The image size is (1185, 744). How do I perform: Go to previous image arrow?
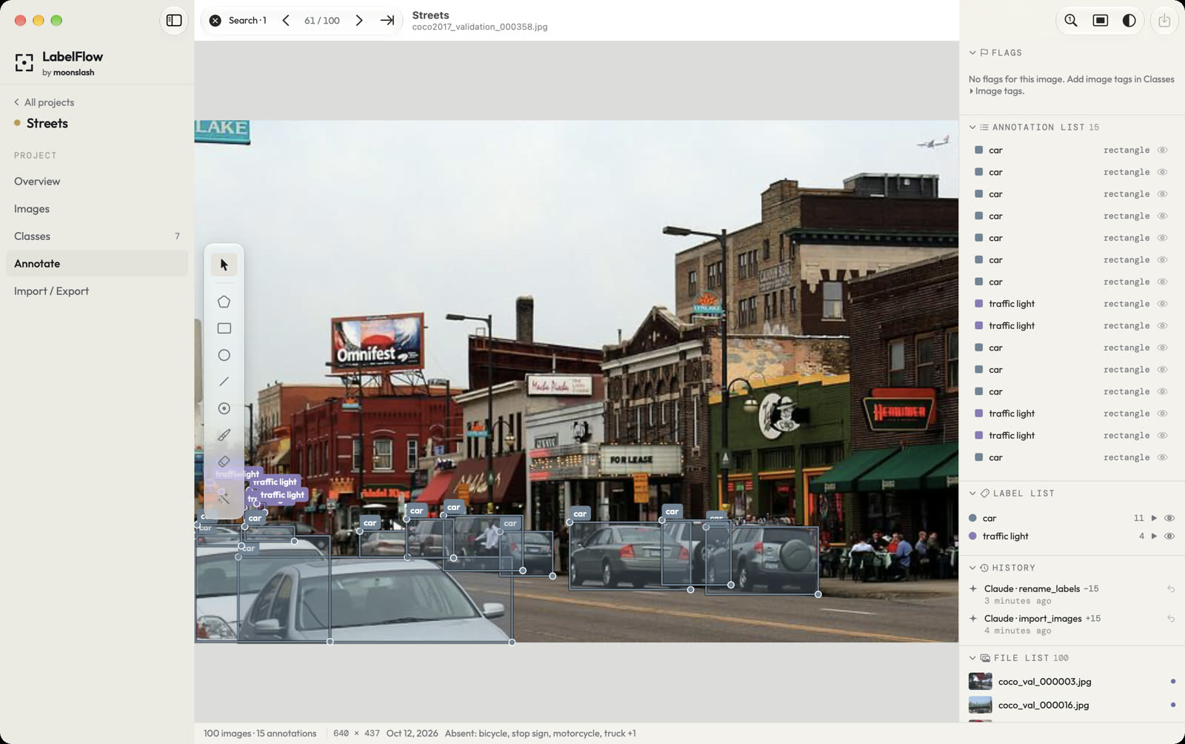[286, 21]
